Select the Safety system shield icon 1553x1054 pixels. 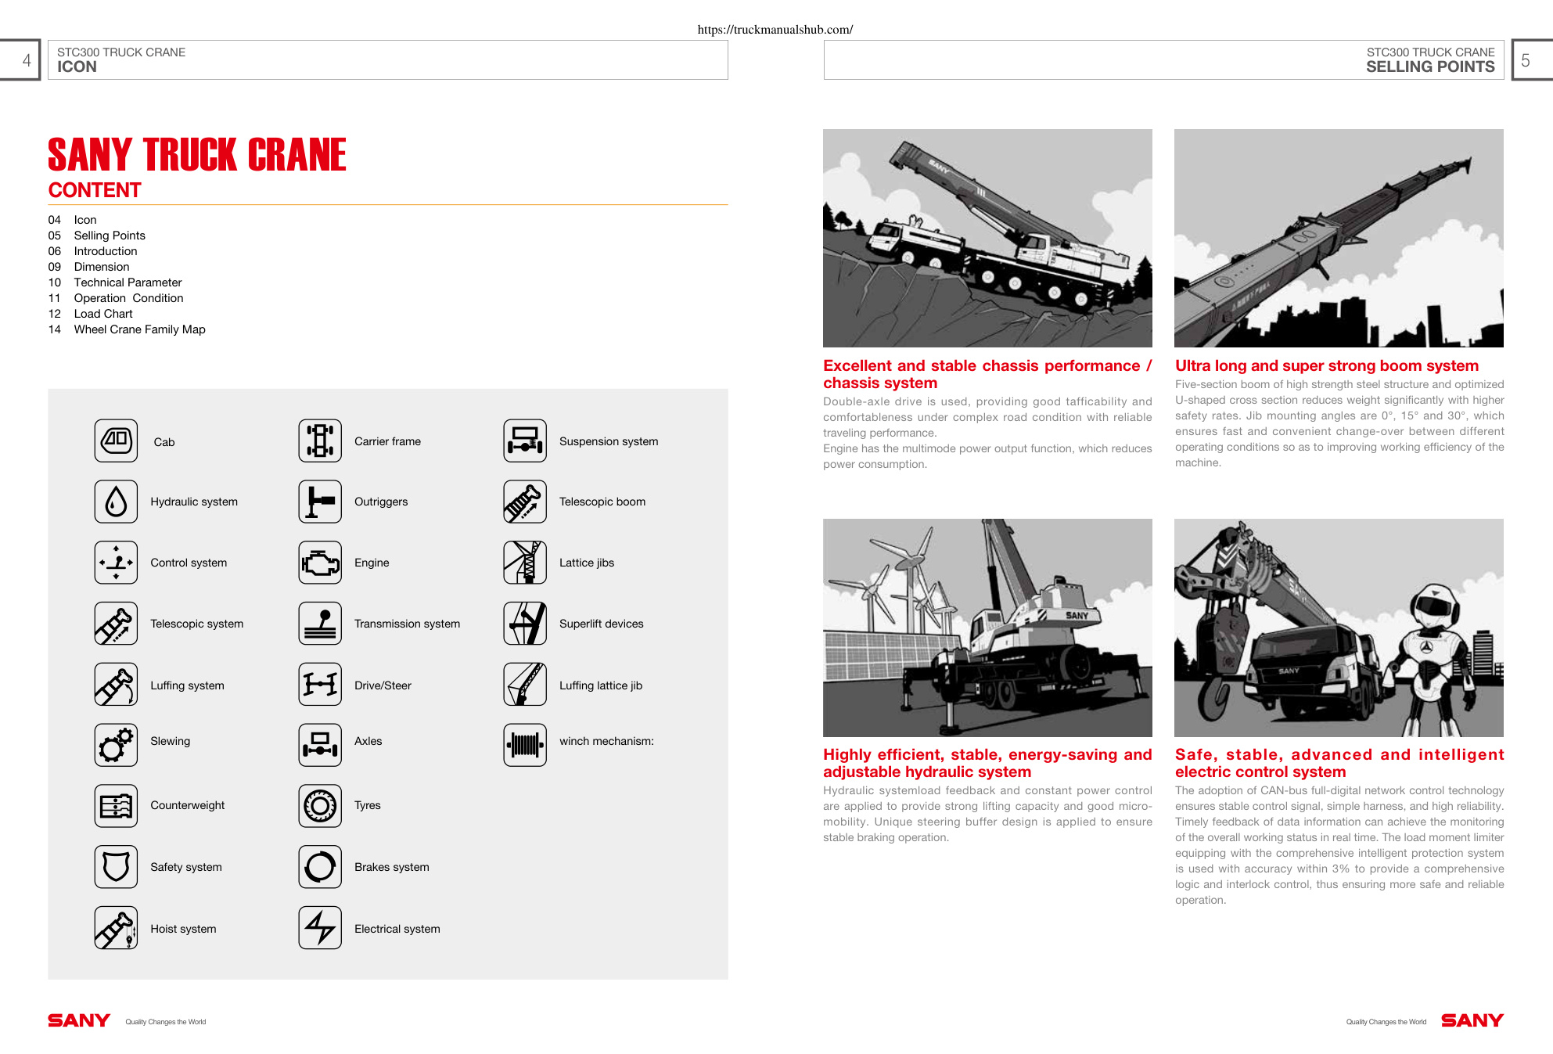[x=116, y=867]
